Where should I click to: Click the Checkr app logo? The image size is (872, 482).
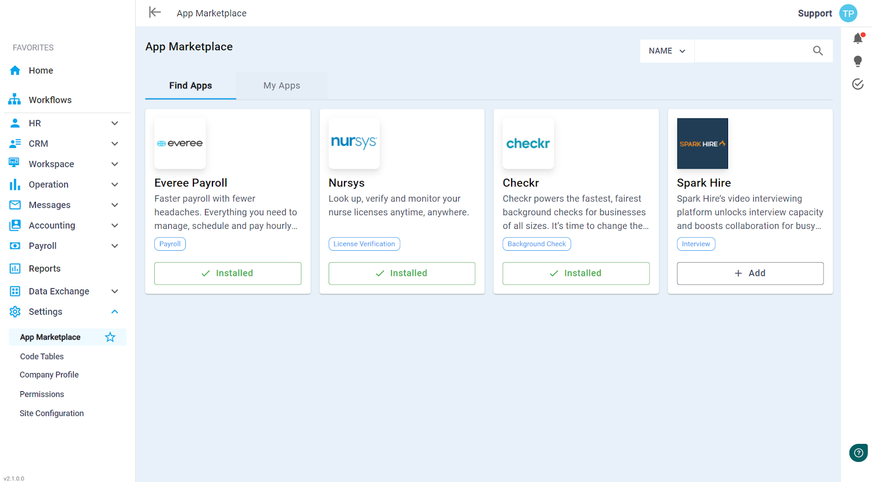(x=528, y=144)
